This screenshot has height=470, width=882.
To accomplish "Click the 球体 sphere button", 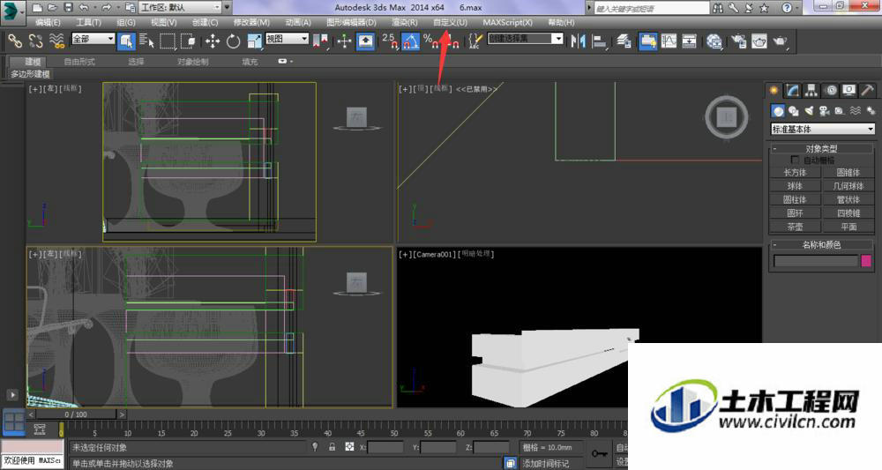I will (795, 186).
